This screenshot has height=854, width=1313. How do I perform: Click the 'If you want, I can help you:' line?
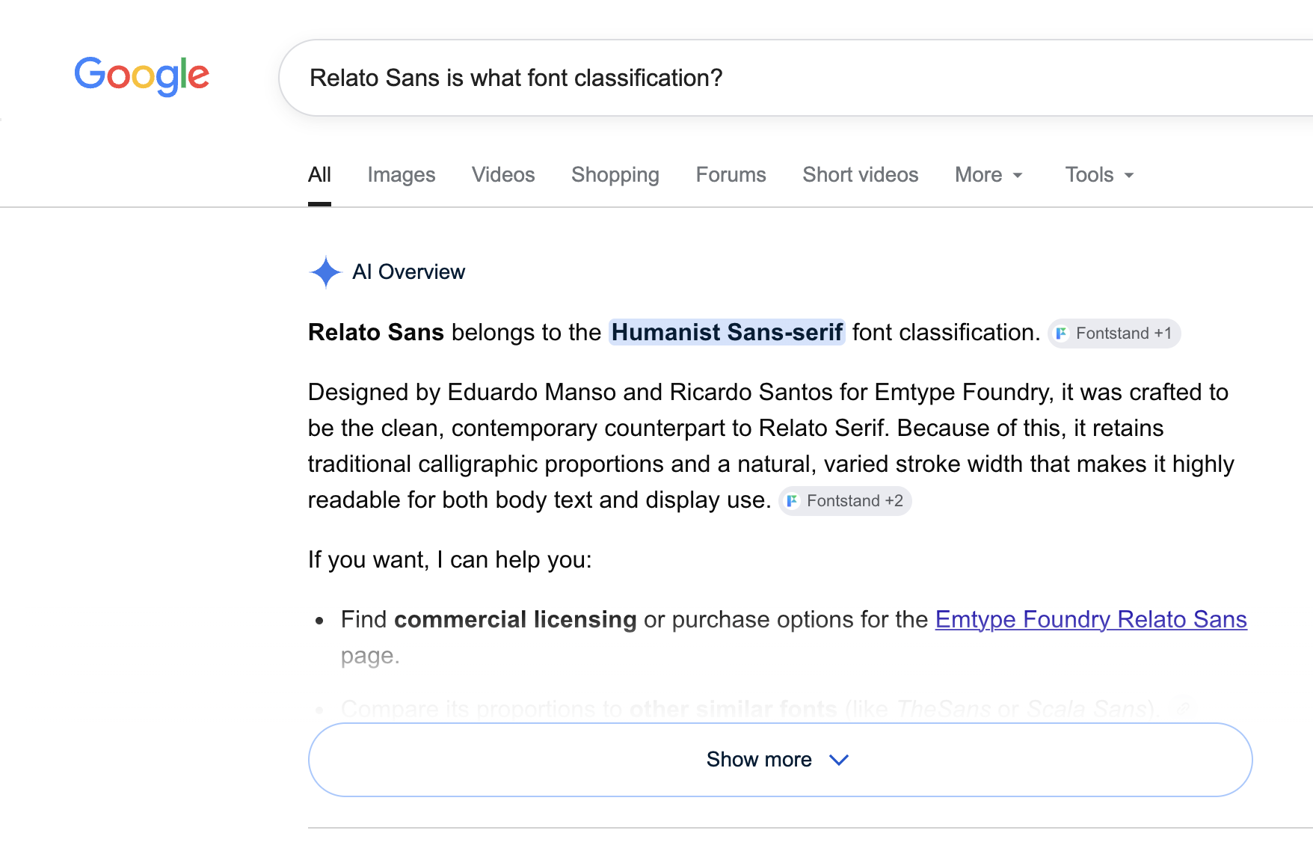450,560
